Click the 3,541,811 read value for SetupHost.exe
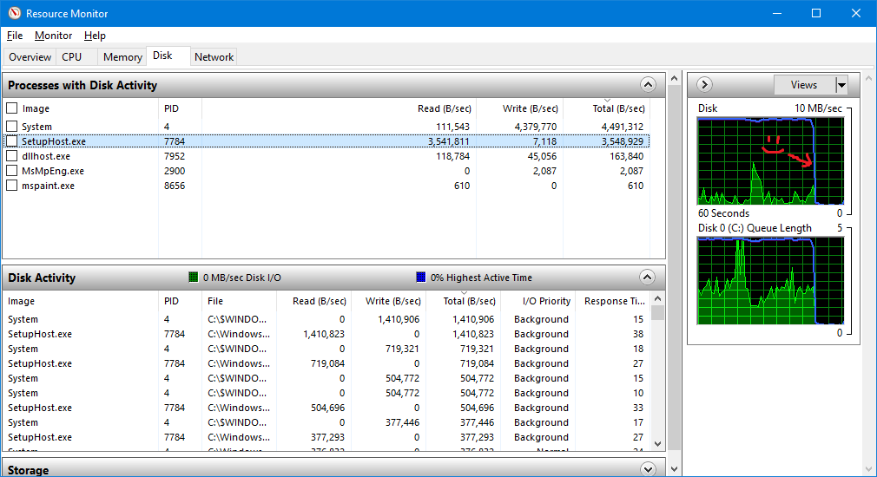Viewport: 877px width, 477px height. tap(449, 141)
